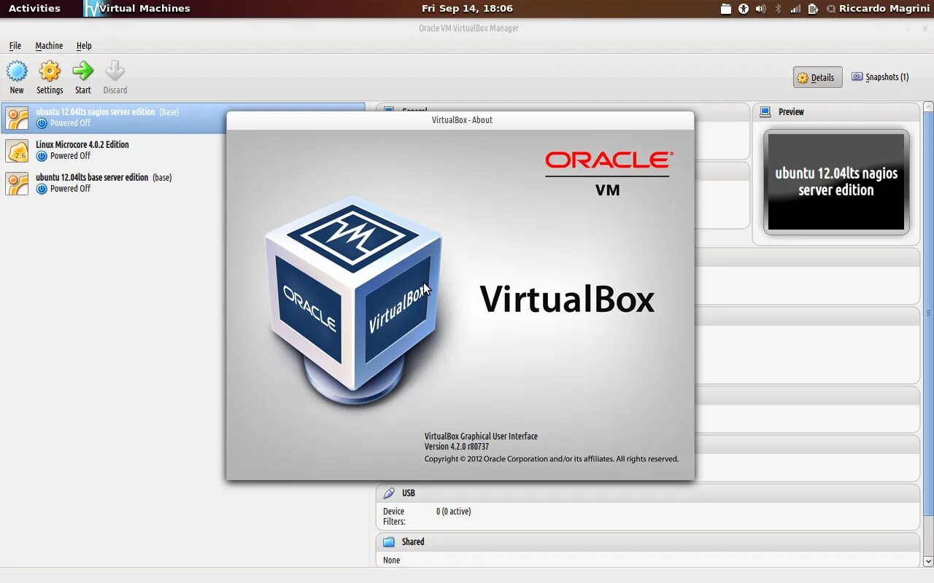Click the details pane scrollbar up arrow
Screen dimensions: 934x583
click(x=928, y=107)
